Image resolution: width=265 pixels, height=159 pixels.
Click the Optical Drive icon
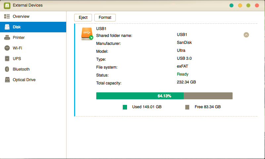pos(7,80)
